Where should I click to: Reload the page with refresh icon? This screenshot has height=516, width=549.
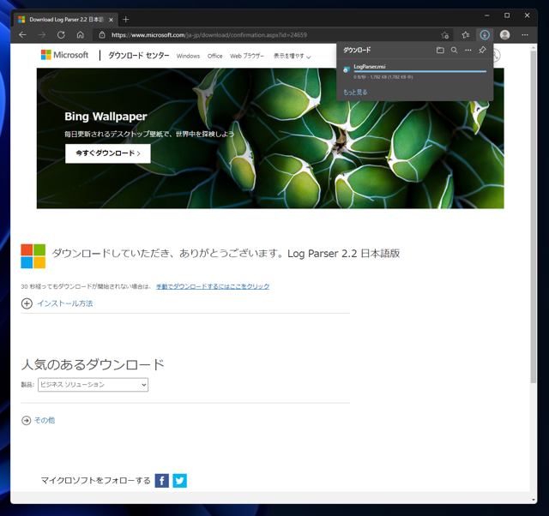[61, 34]
